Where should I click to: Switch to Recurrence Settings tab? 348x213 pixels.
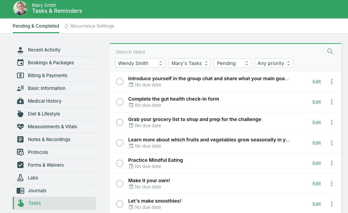89,26
